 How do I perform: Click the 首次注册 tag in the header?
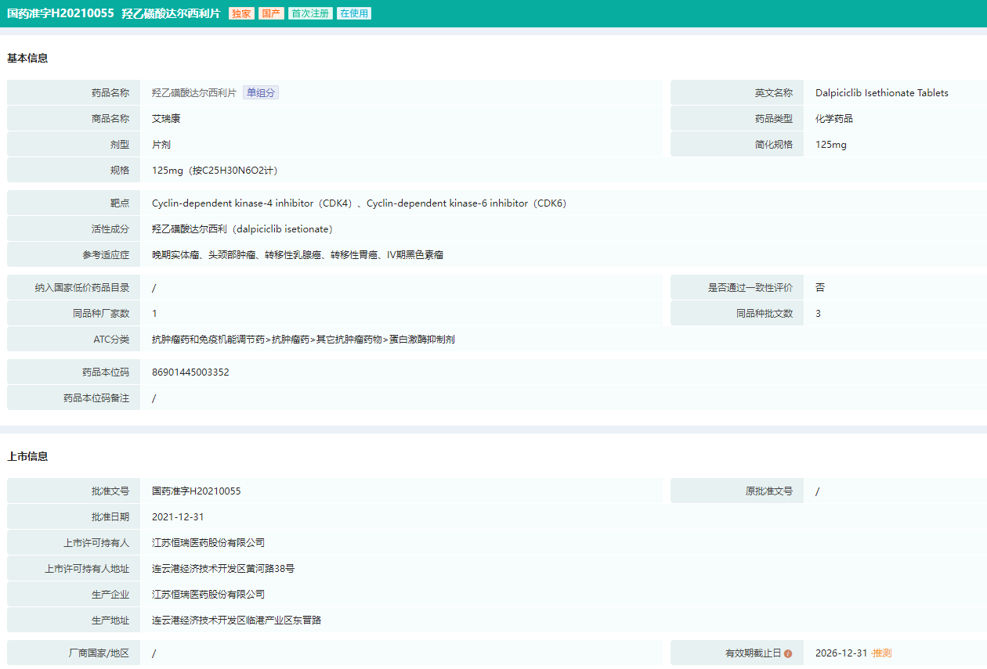tap(310, 13)
